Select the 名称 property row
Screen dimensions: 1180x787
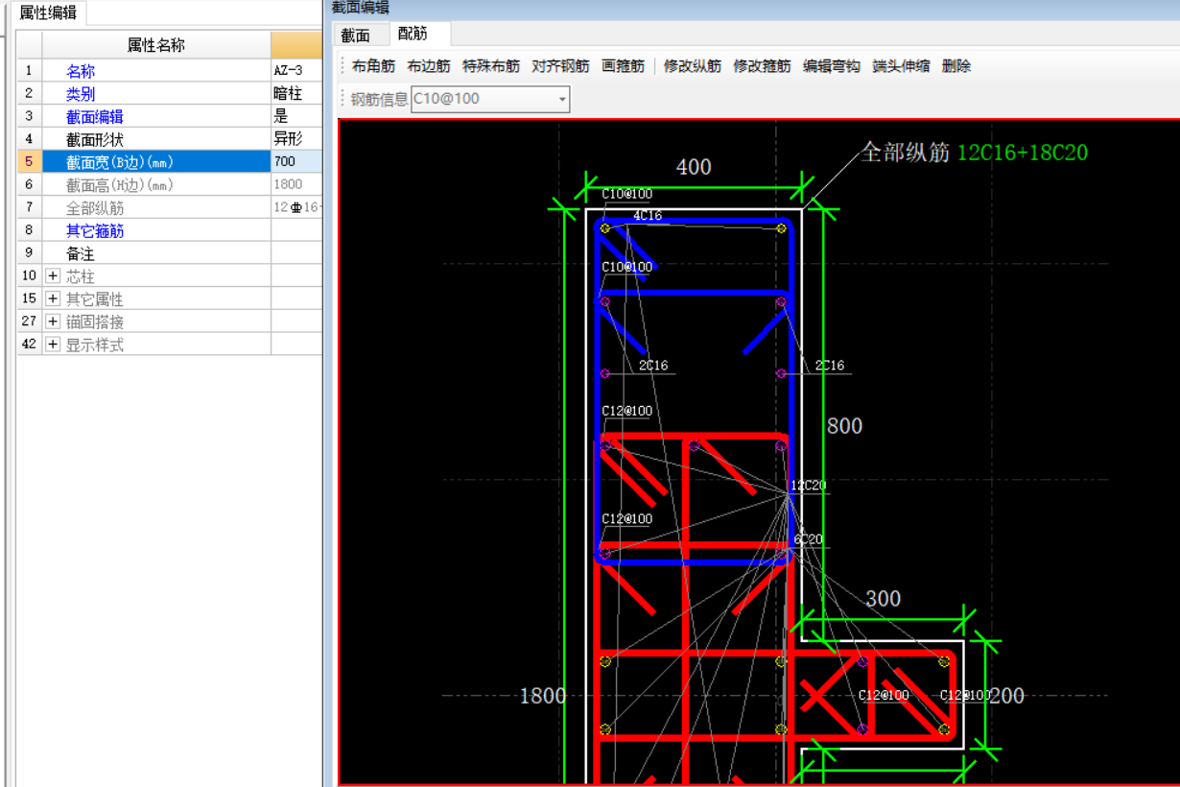pyautogui.click(x=169, y=71)
